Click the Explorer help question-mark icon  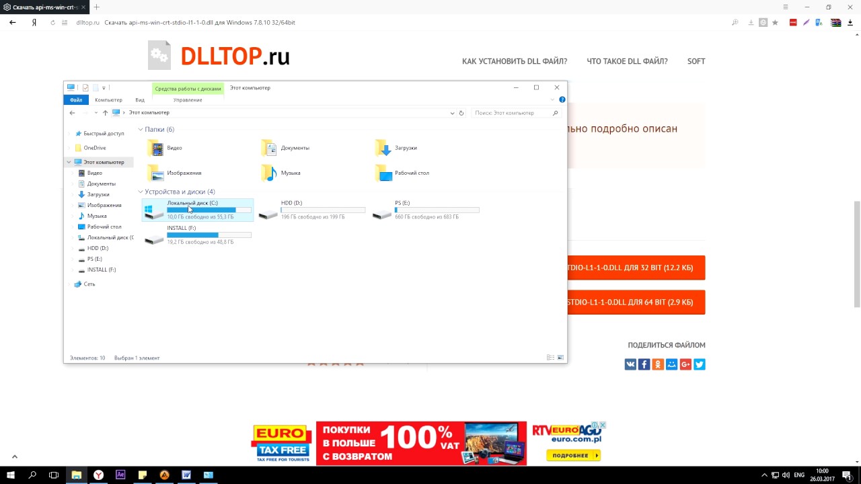coord(562,99)
